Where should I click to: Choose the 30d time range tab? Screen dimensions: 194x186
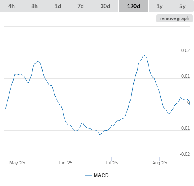105,6
